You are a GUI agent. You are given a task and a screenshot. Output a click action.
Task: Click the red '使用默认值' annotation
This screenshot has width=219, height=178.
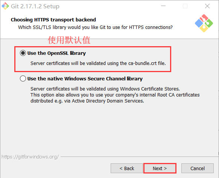click(x=69, y=40)
